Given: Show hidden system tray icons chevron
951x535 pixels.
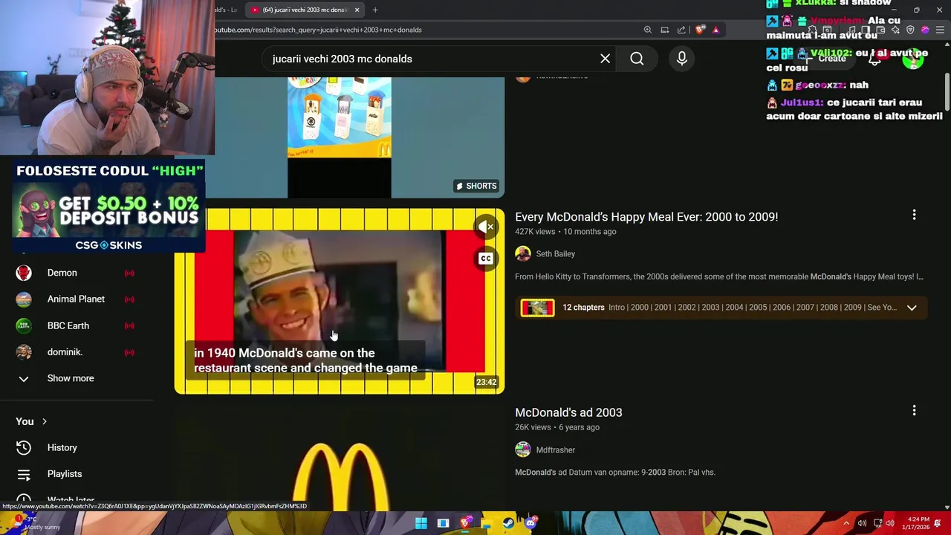Looking at the screenshot, I should coord(845,523).
